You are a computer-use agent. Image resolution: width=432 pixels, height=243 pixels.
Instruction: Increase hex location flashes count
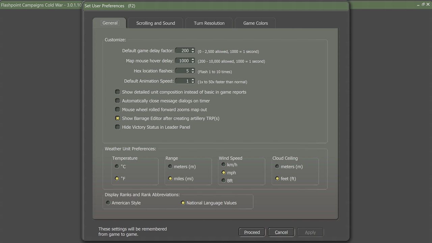193,70
